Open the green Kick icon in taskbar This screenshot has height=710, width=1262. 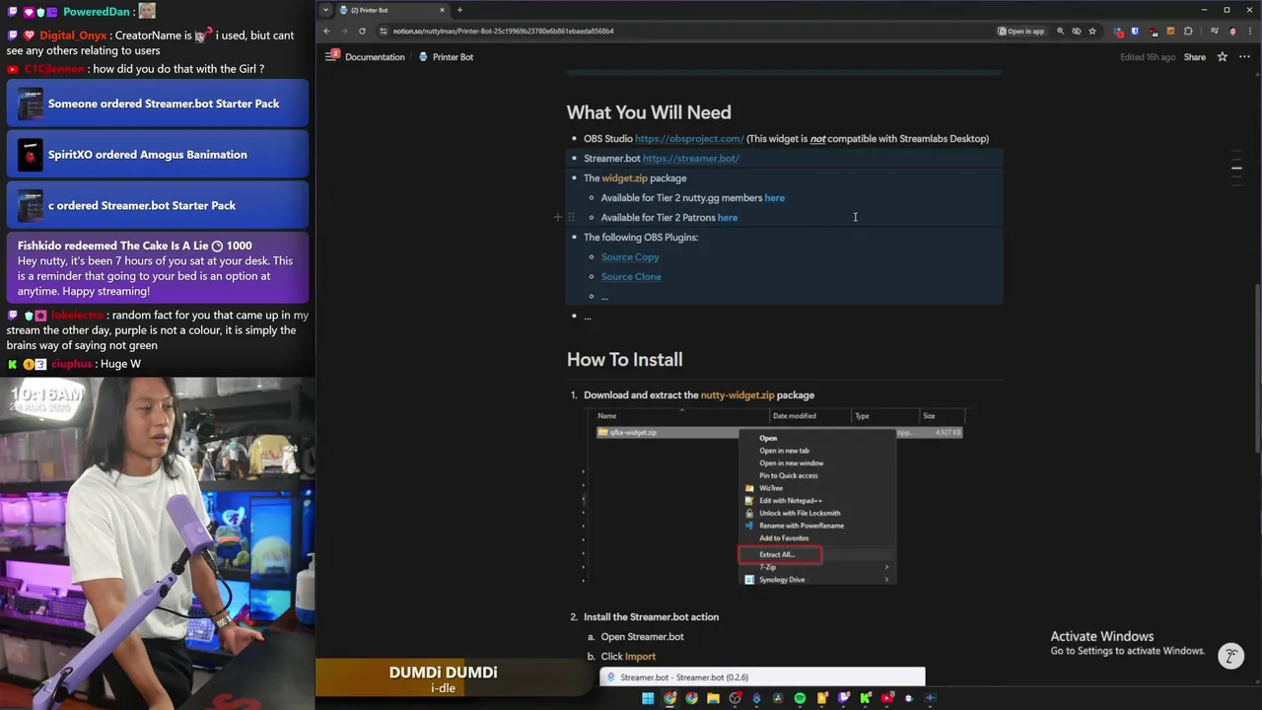coord(866,698)
